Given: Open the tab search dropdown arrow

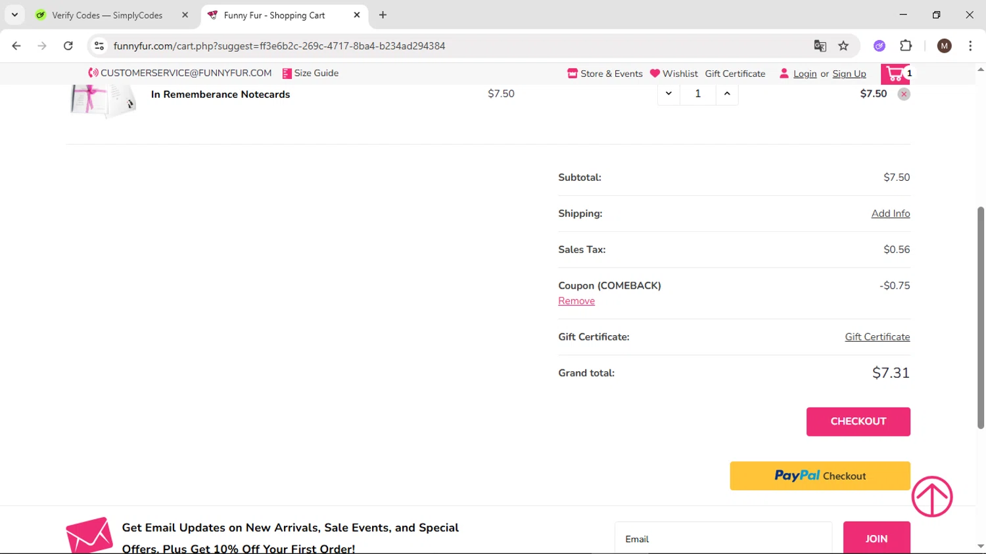Looking at the screenshot, I should tap(14, 15).
